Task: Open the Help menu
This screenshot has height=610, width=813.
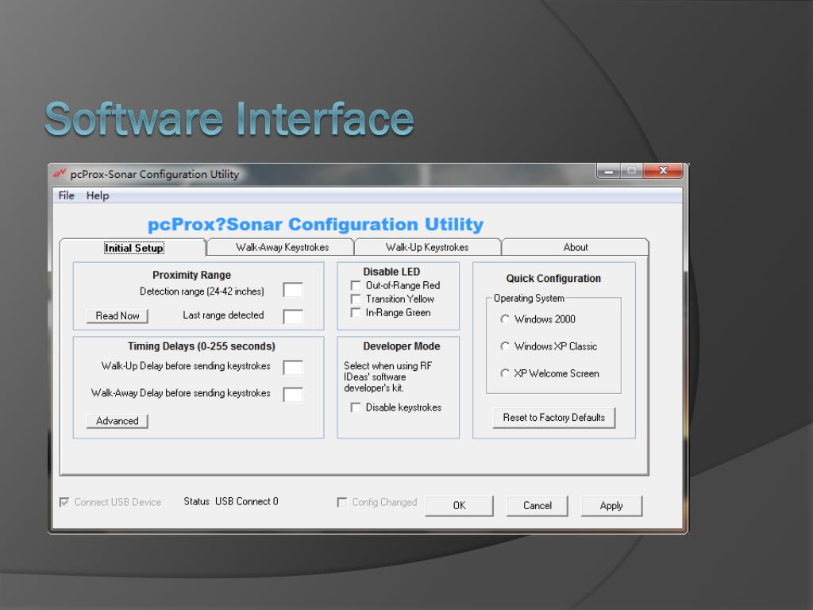Action: (x=98, y=195)
